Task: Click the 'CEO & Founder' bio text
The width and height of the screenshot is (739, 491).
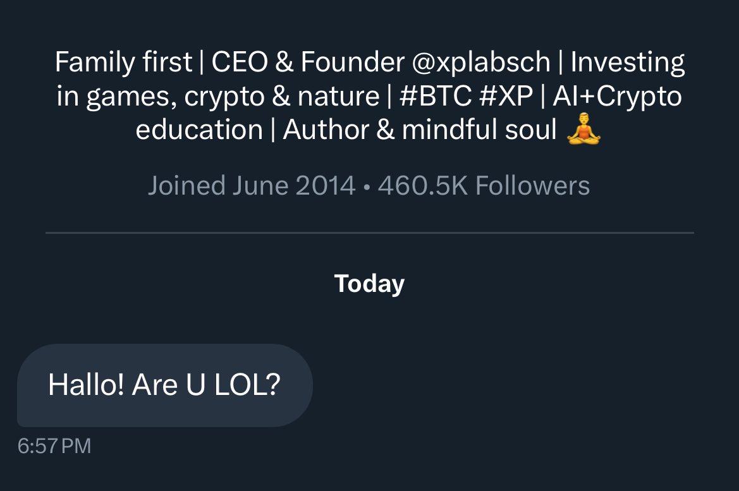Action: pyautogui.click(x=307, y=62)
